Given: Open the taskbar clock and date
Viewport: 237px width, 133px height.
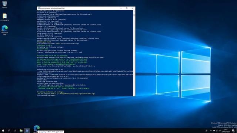Looking at the screenshot, I should (x=226, y=130).
